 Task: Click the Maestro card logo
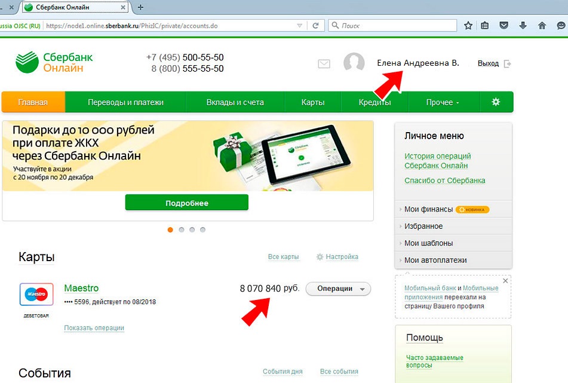pos(36,295)
